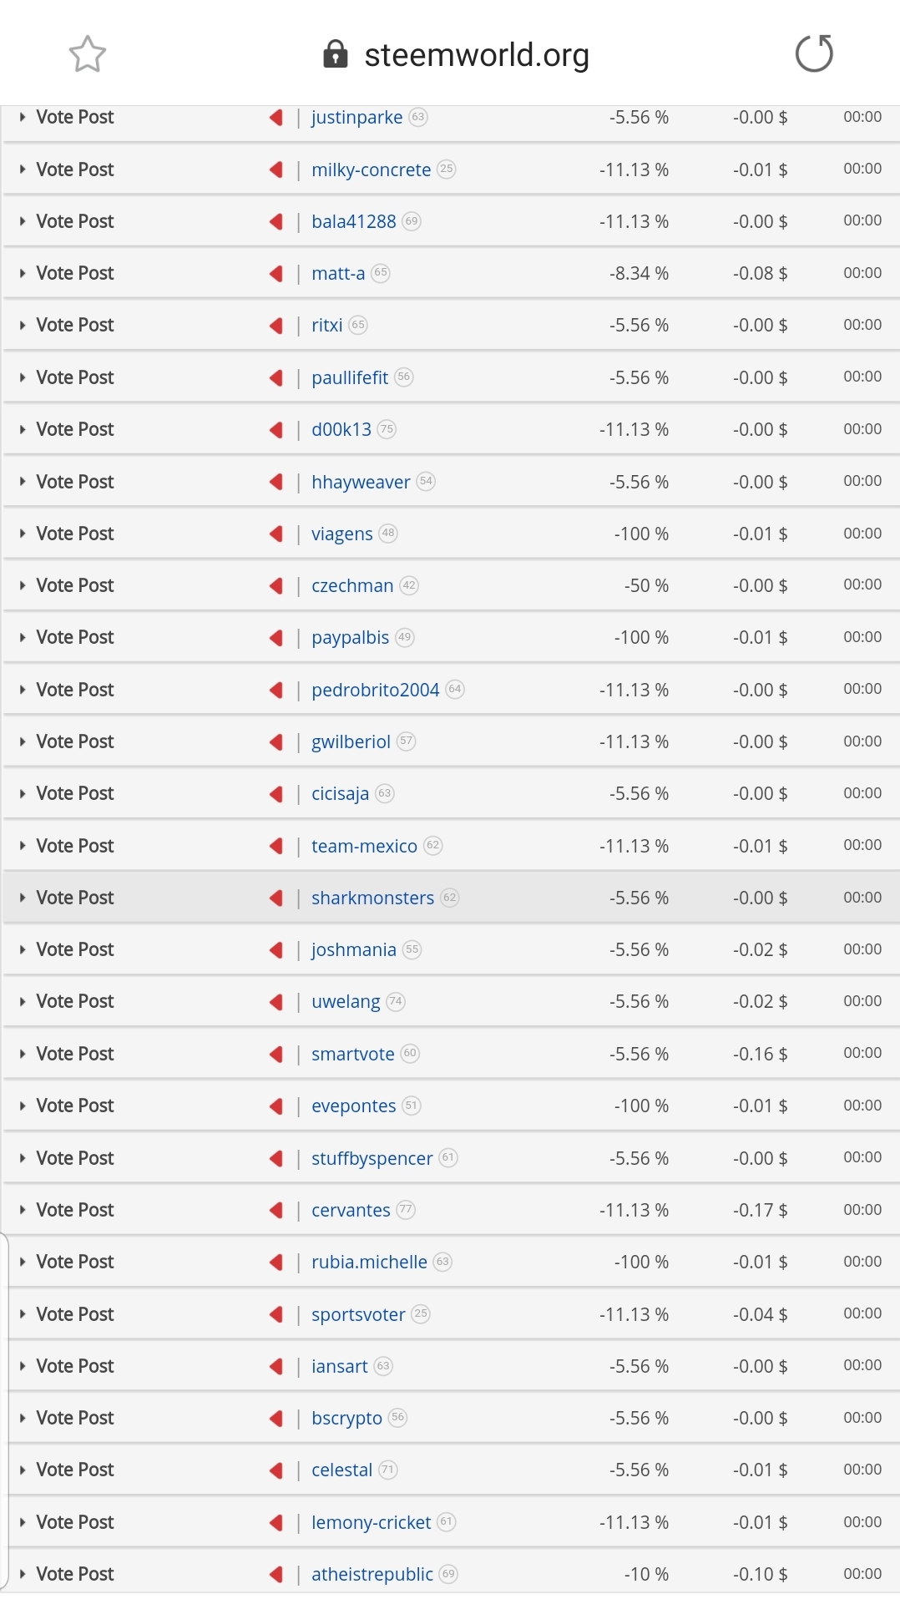Select the highlighted sharkmonsters Vote Post row
The image size is (900, 1599).
[x=451, y=898]
